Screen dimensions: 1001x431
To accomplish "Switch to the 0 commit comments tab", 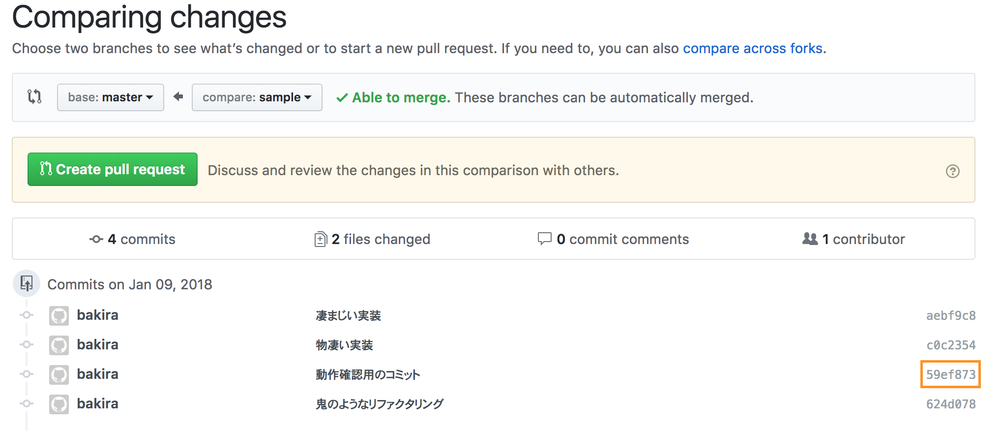I will pyautogui.click(x=613, y=239).
